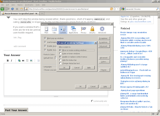Viewport: 160px width, 116px height.
Task: Open the Tools menu
Action: point(37,5)
